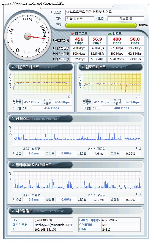Click LAN card max speed 682.5MBps
The width and height of the screenshot is (151, 242).
click(x=121, y=220)
